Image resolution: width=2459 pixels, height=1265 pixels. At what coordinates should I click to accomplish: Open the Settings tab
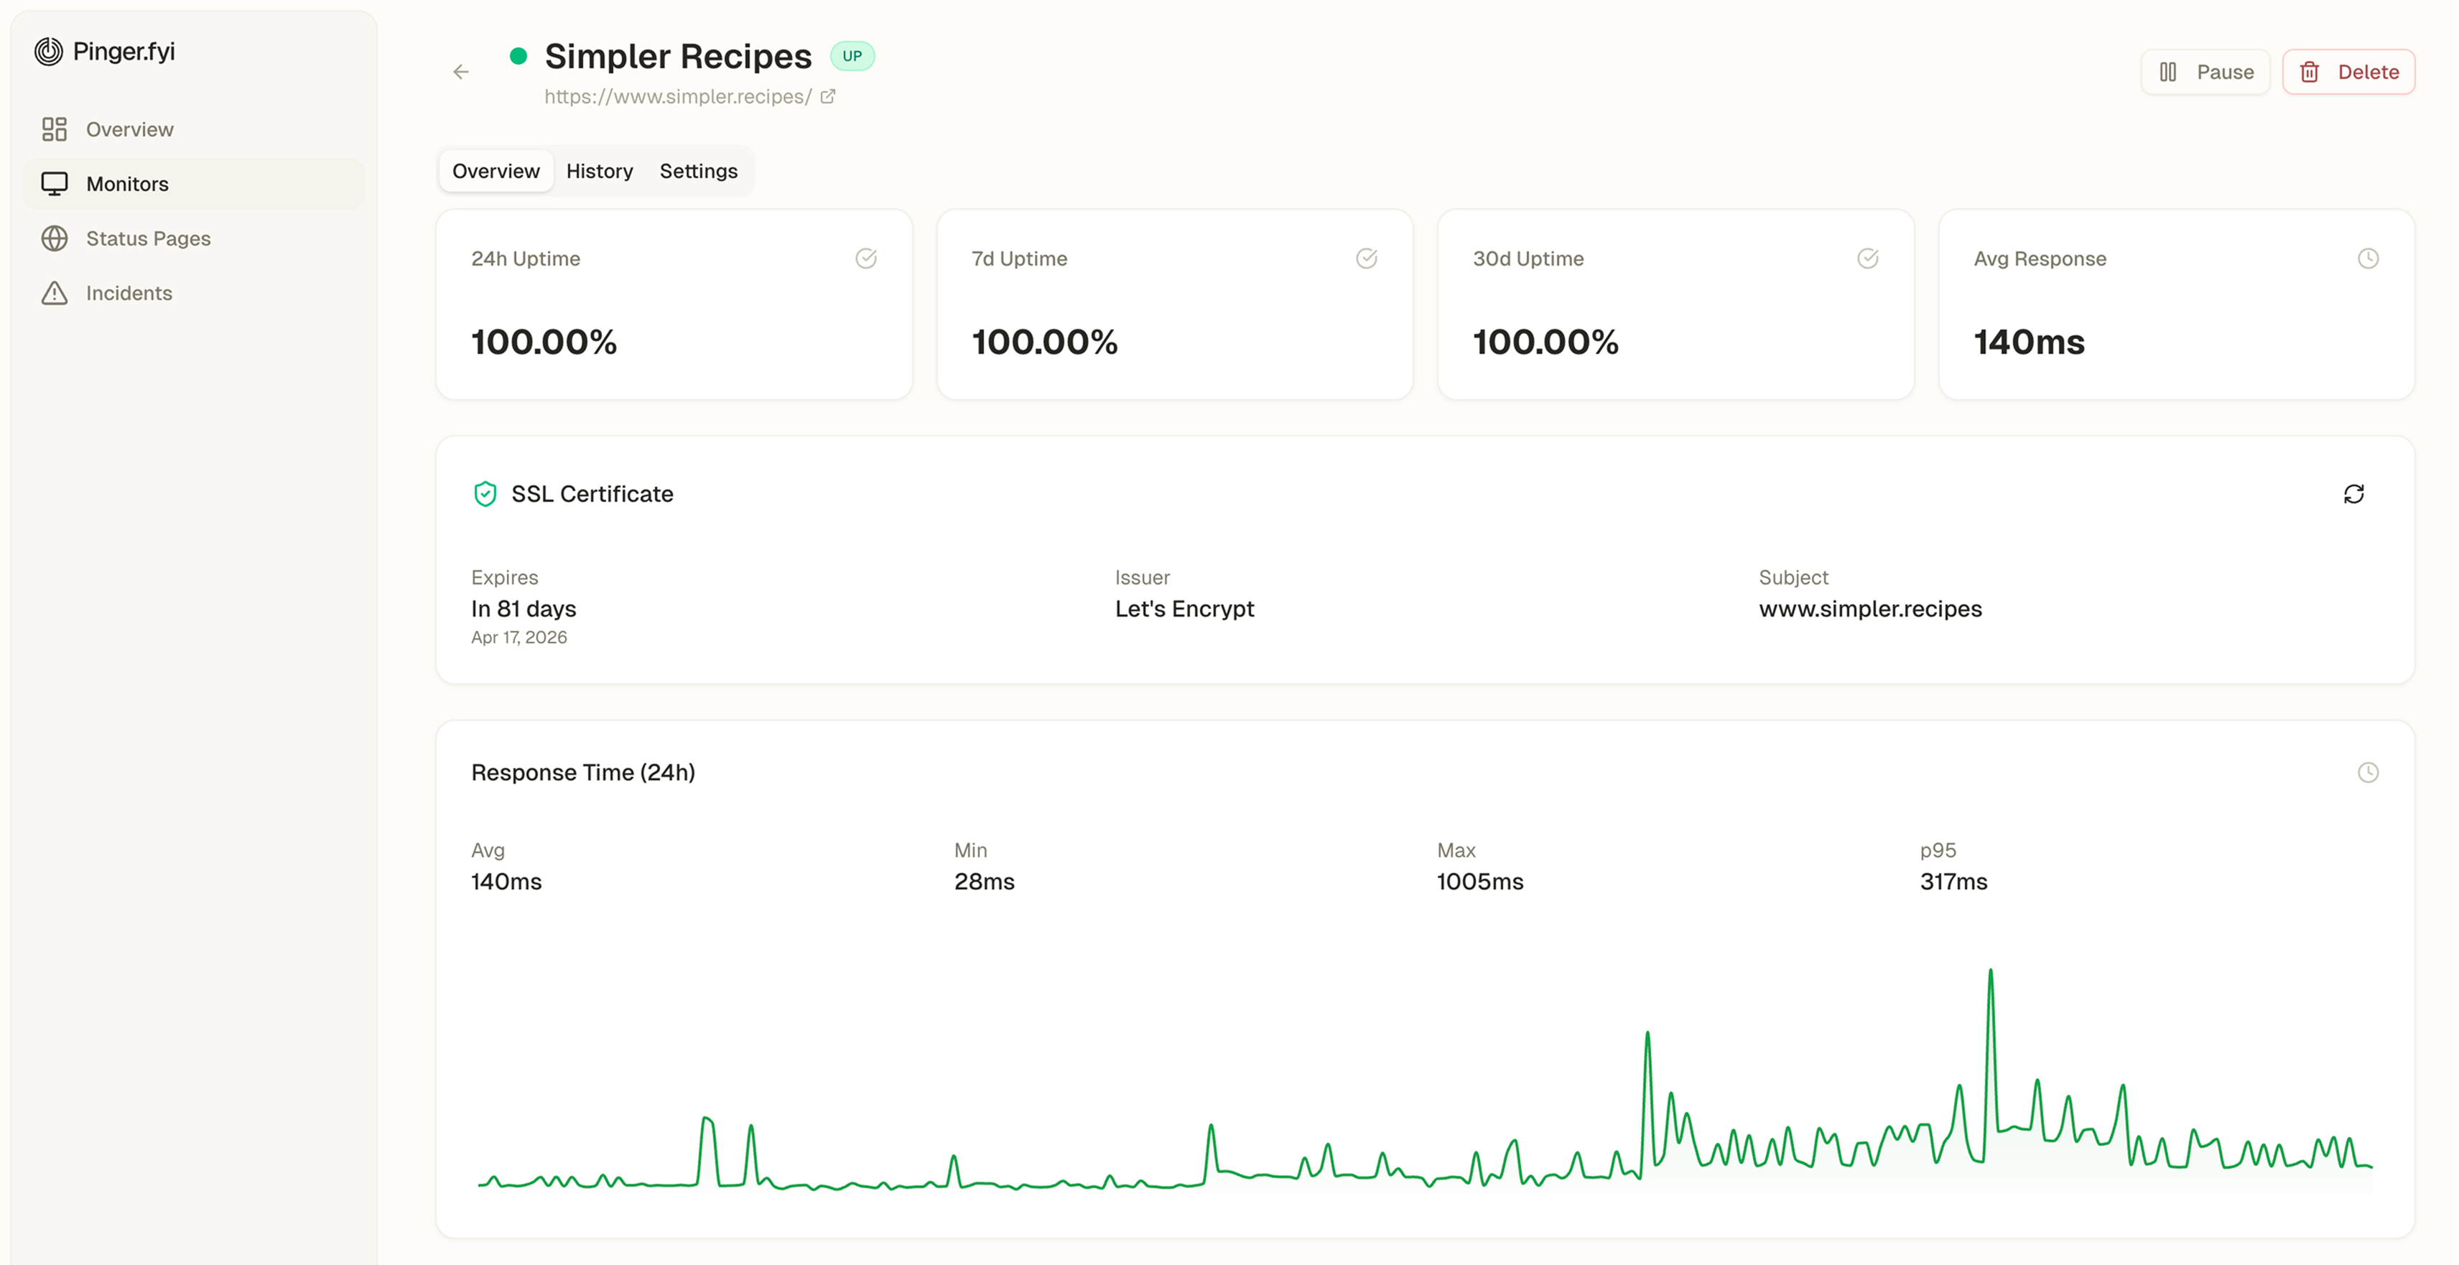(698, 171)
